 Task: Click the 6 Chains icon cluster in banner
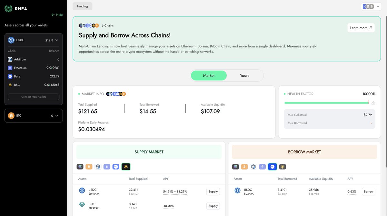[x=89, y=25]
